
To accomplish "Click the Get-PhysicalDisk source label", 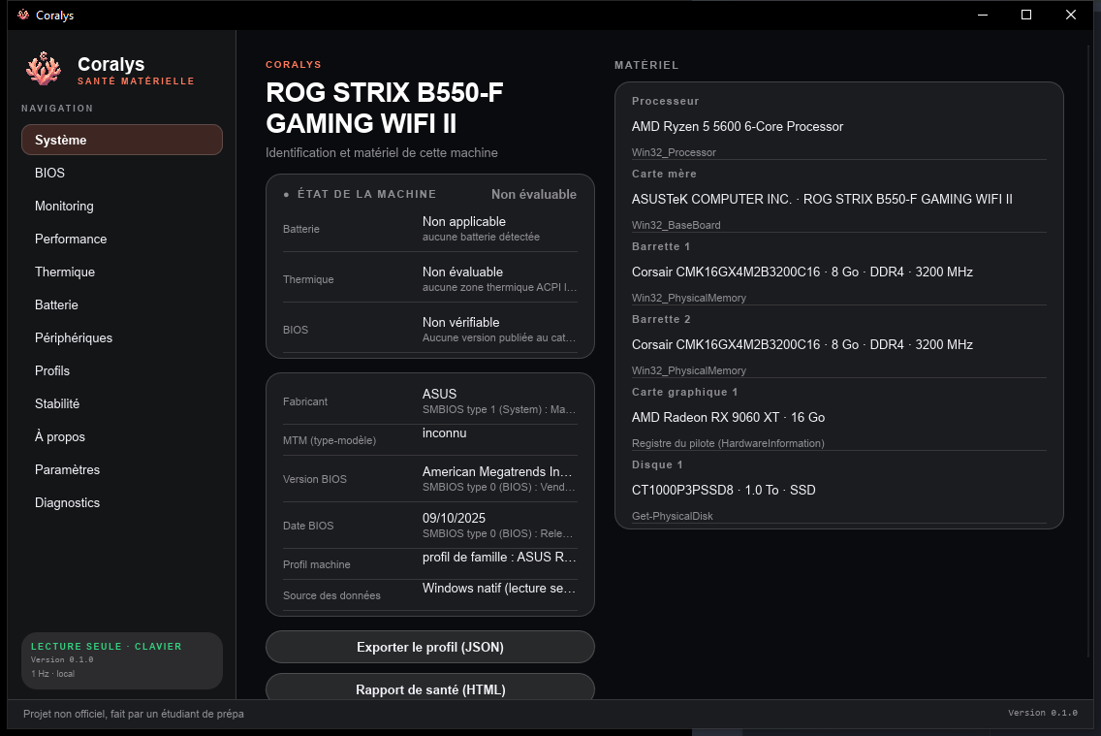I will pos(672,516).
